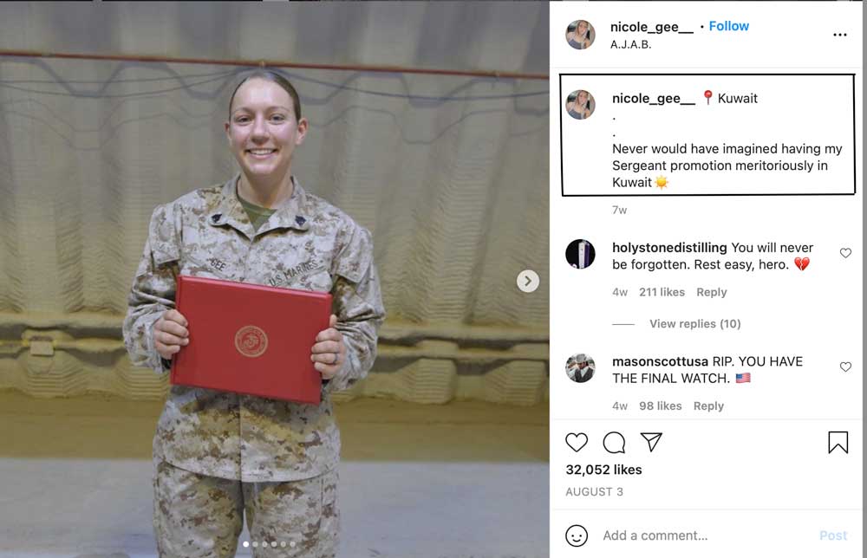Expand View replies (10)
This screenshot has width=867, height=558.
694,324
